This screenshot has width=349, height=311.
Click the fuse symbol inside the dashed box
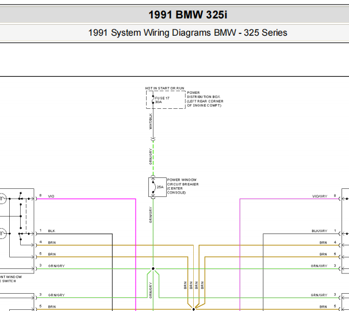[x=153, y=100]
